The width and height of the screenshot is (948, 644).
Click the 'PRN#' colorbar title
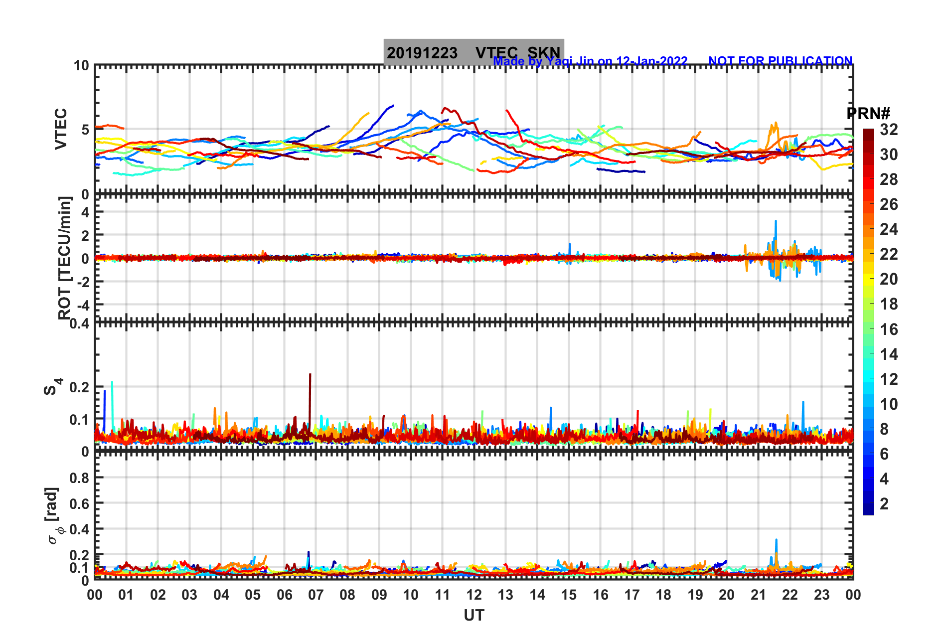[x=869, y=114]
